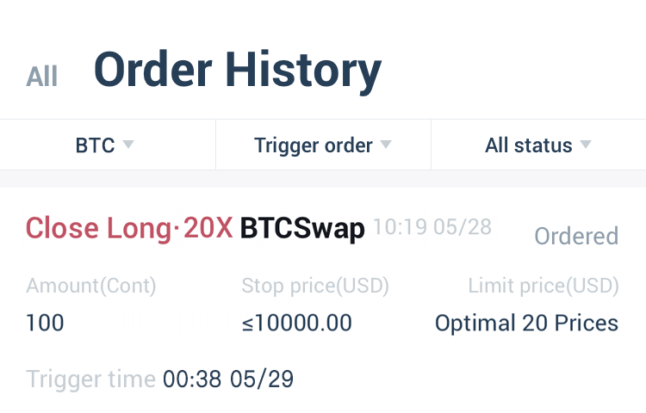Viewport: 646px width, 413px height.
Task: Tap the Close Long·20X order title
Action: 129,228
